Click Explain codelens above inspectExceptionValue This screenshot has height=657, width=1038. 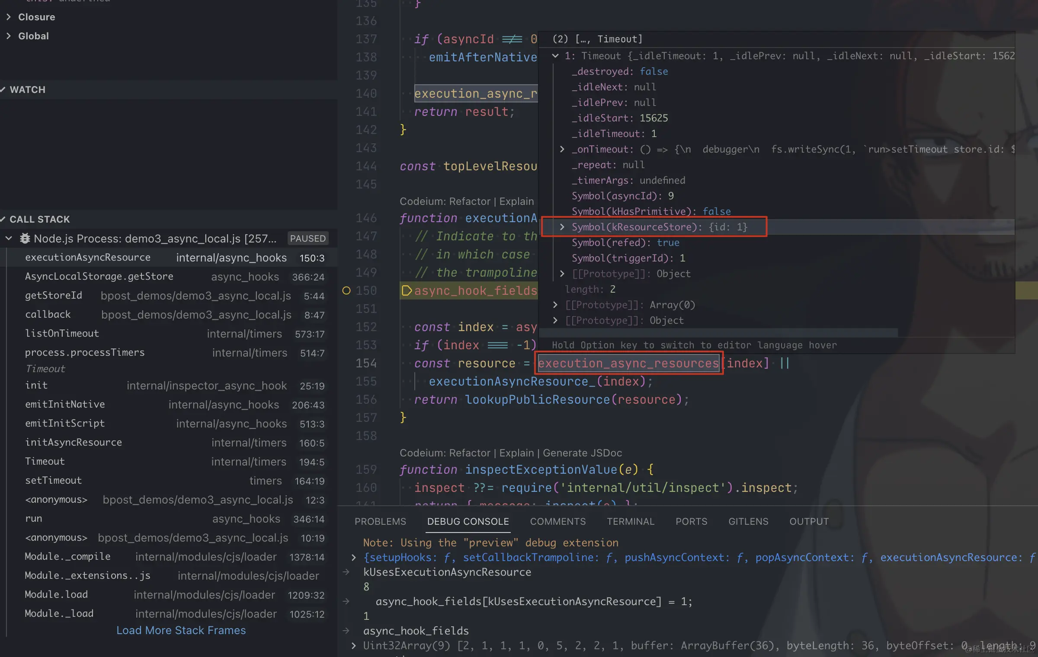pyautogui.click(x=516, y=453)
